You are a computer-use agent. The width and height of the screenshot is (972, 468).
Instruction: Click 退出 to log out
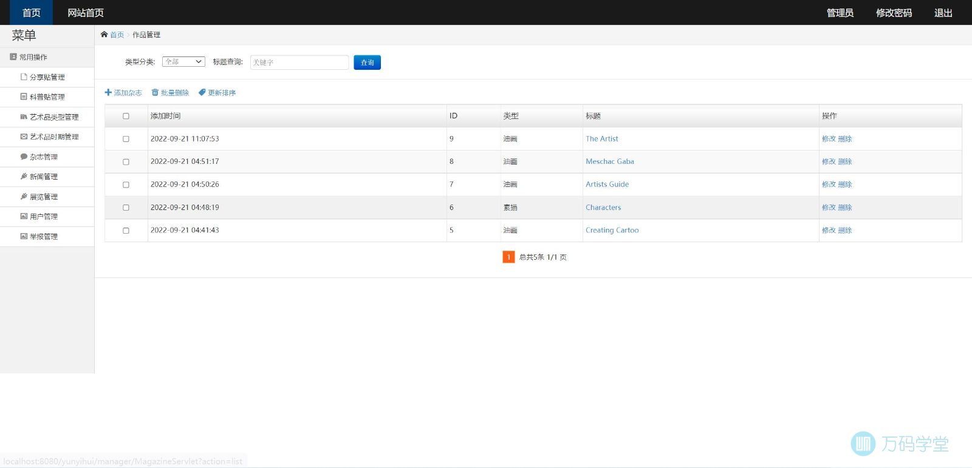(943, 13)
